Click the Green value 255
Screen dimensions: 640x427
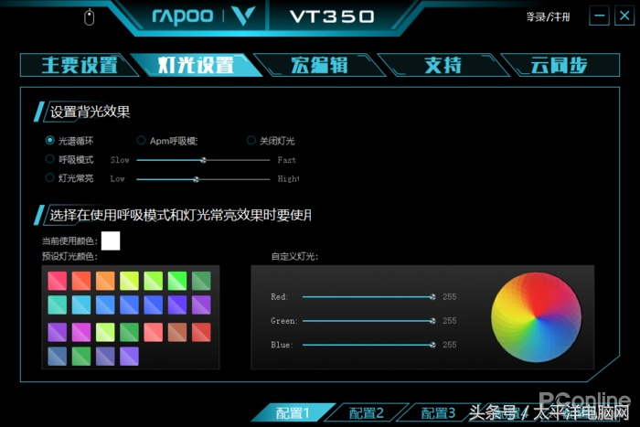[450, 321]
